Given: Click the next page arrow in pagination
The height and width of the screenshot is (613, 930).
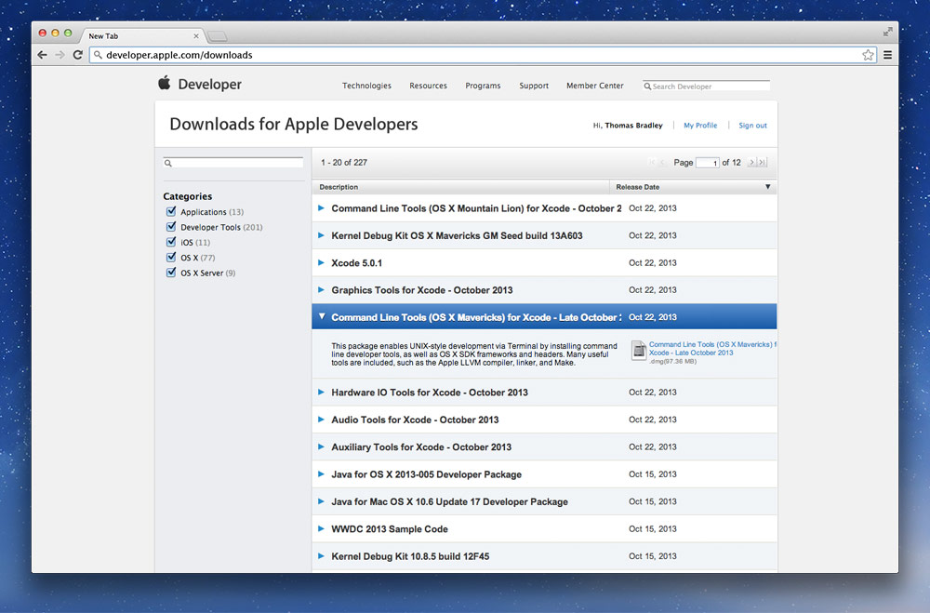Looking at the screenshot, I should [751, 162].
